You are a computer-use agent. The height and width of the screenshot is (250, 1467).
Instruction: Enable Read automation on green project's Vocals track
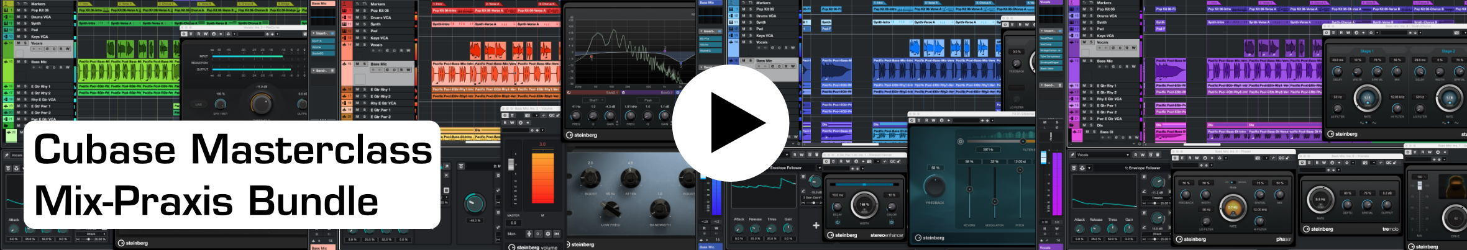[61, 48]
